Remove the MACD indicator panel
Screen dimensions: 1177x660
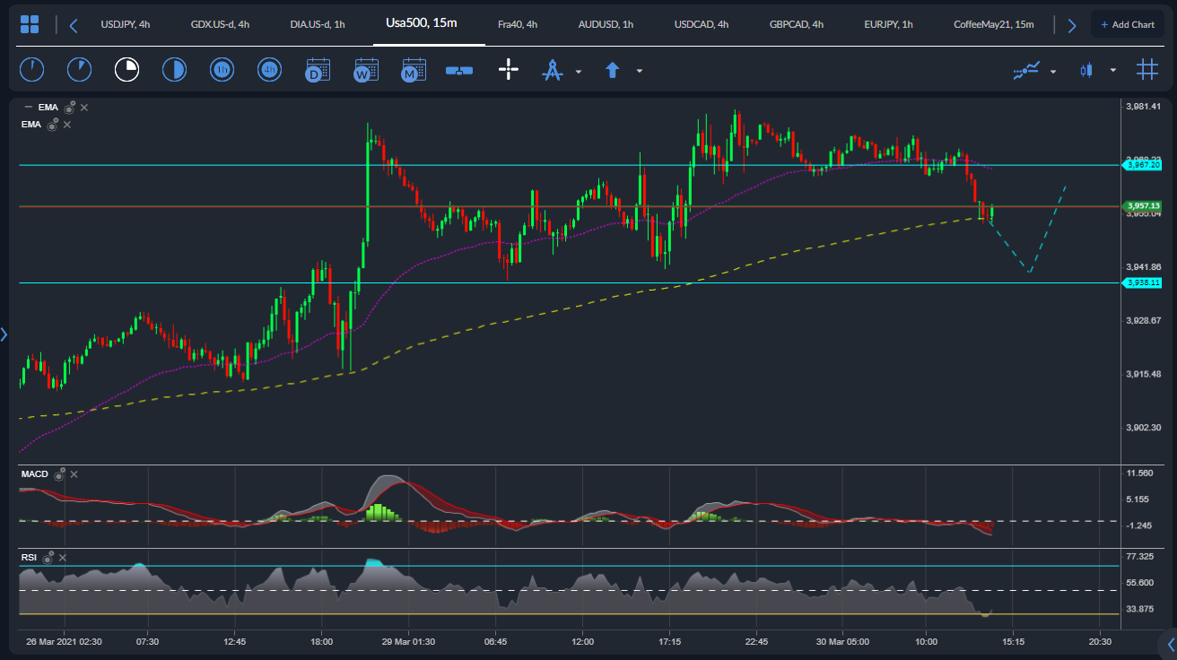(x=74, y=473)
